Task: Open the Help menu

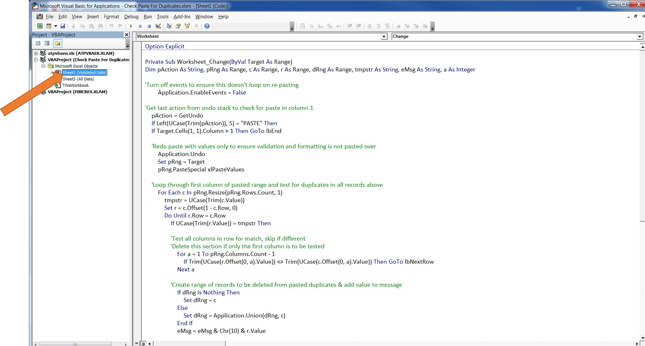Action: (223, 17)
